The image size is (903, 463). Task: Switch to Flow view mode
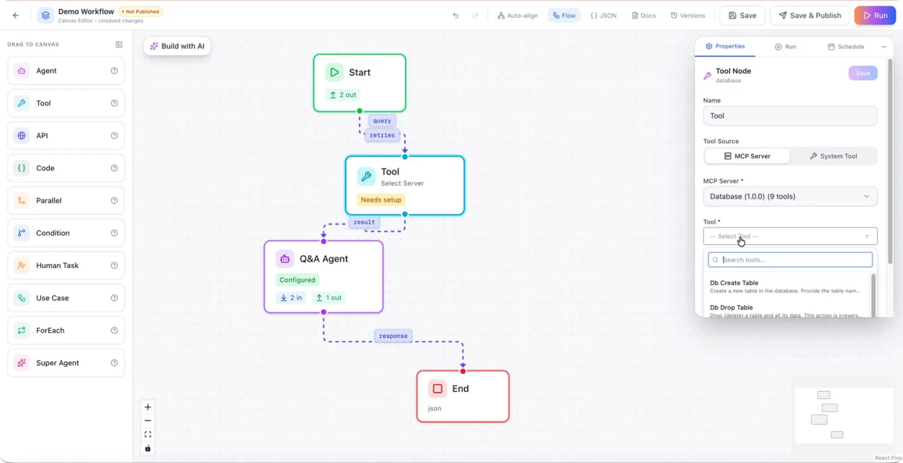pos(564,16)
